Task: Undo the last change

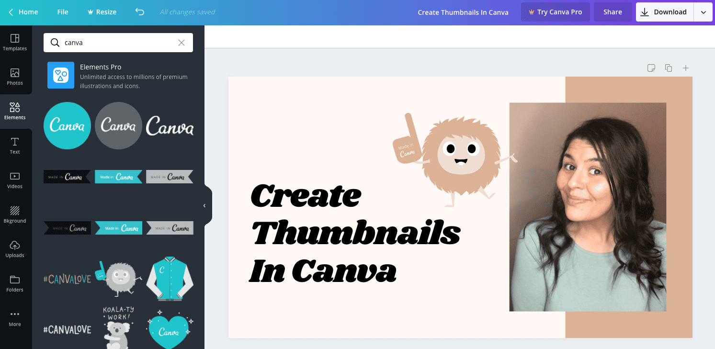Action: coord(139,12)
